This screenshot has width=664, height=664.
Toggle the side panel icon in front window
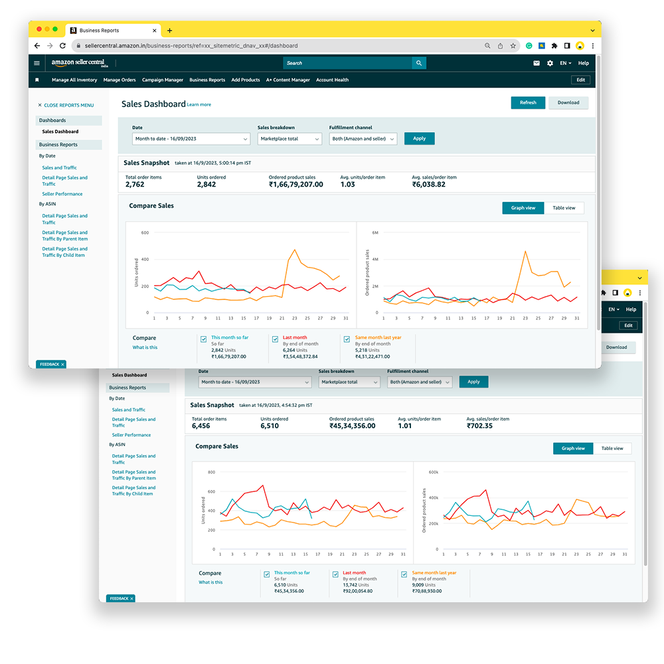tap(567, 46)
